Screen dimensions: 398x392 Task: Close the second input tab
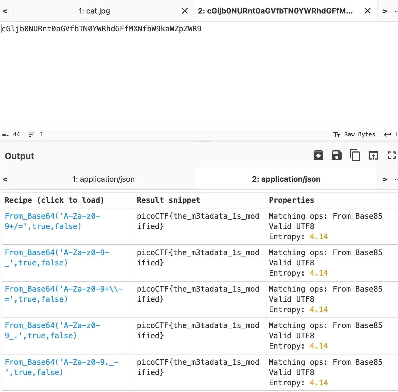click(x=368, y=11)
